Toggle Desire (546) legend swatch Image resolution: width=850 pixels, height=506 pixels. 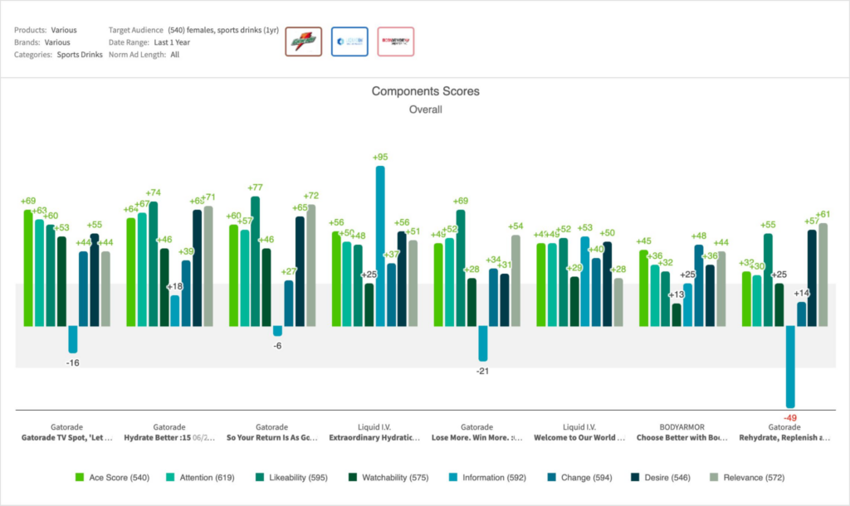(635, 477)
